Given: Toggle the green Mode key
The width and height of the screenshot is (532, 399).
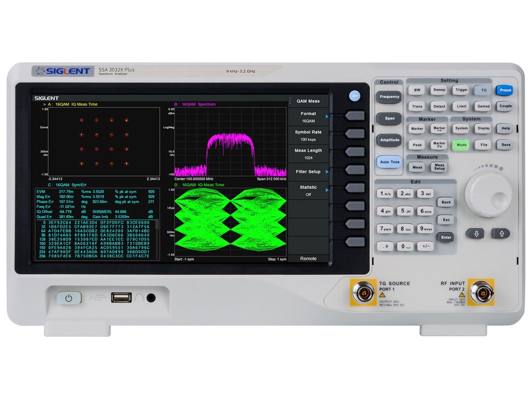Looking at the screenshot, I should pyautogui.click(x=461, y=145).
